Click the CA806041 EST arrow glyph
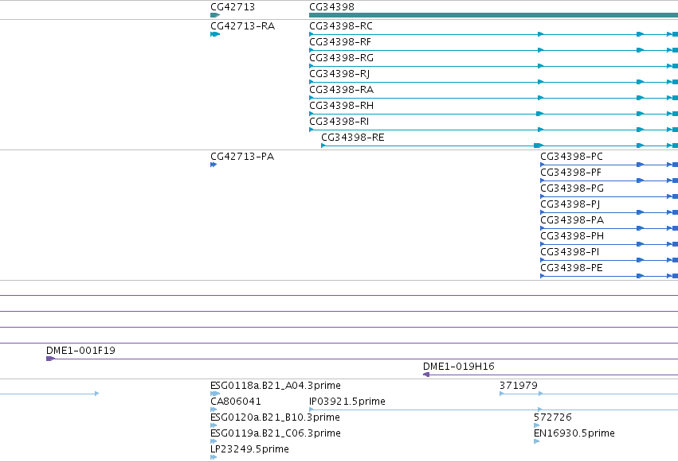The height and width of the screenshot is (462, 678). [x=214, y=410]
